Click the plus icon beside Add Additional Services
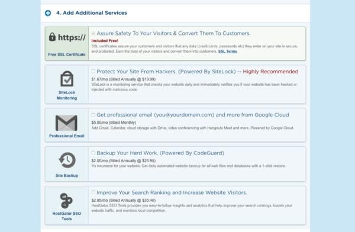This screenshot has width=355, height=232. pos(48,13)
